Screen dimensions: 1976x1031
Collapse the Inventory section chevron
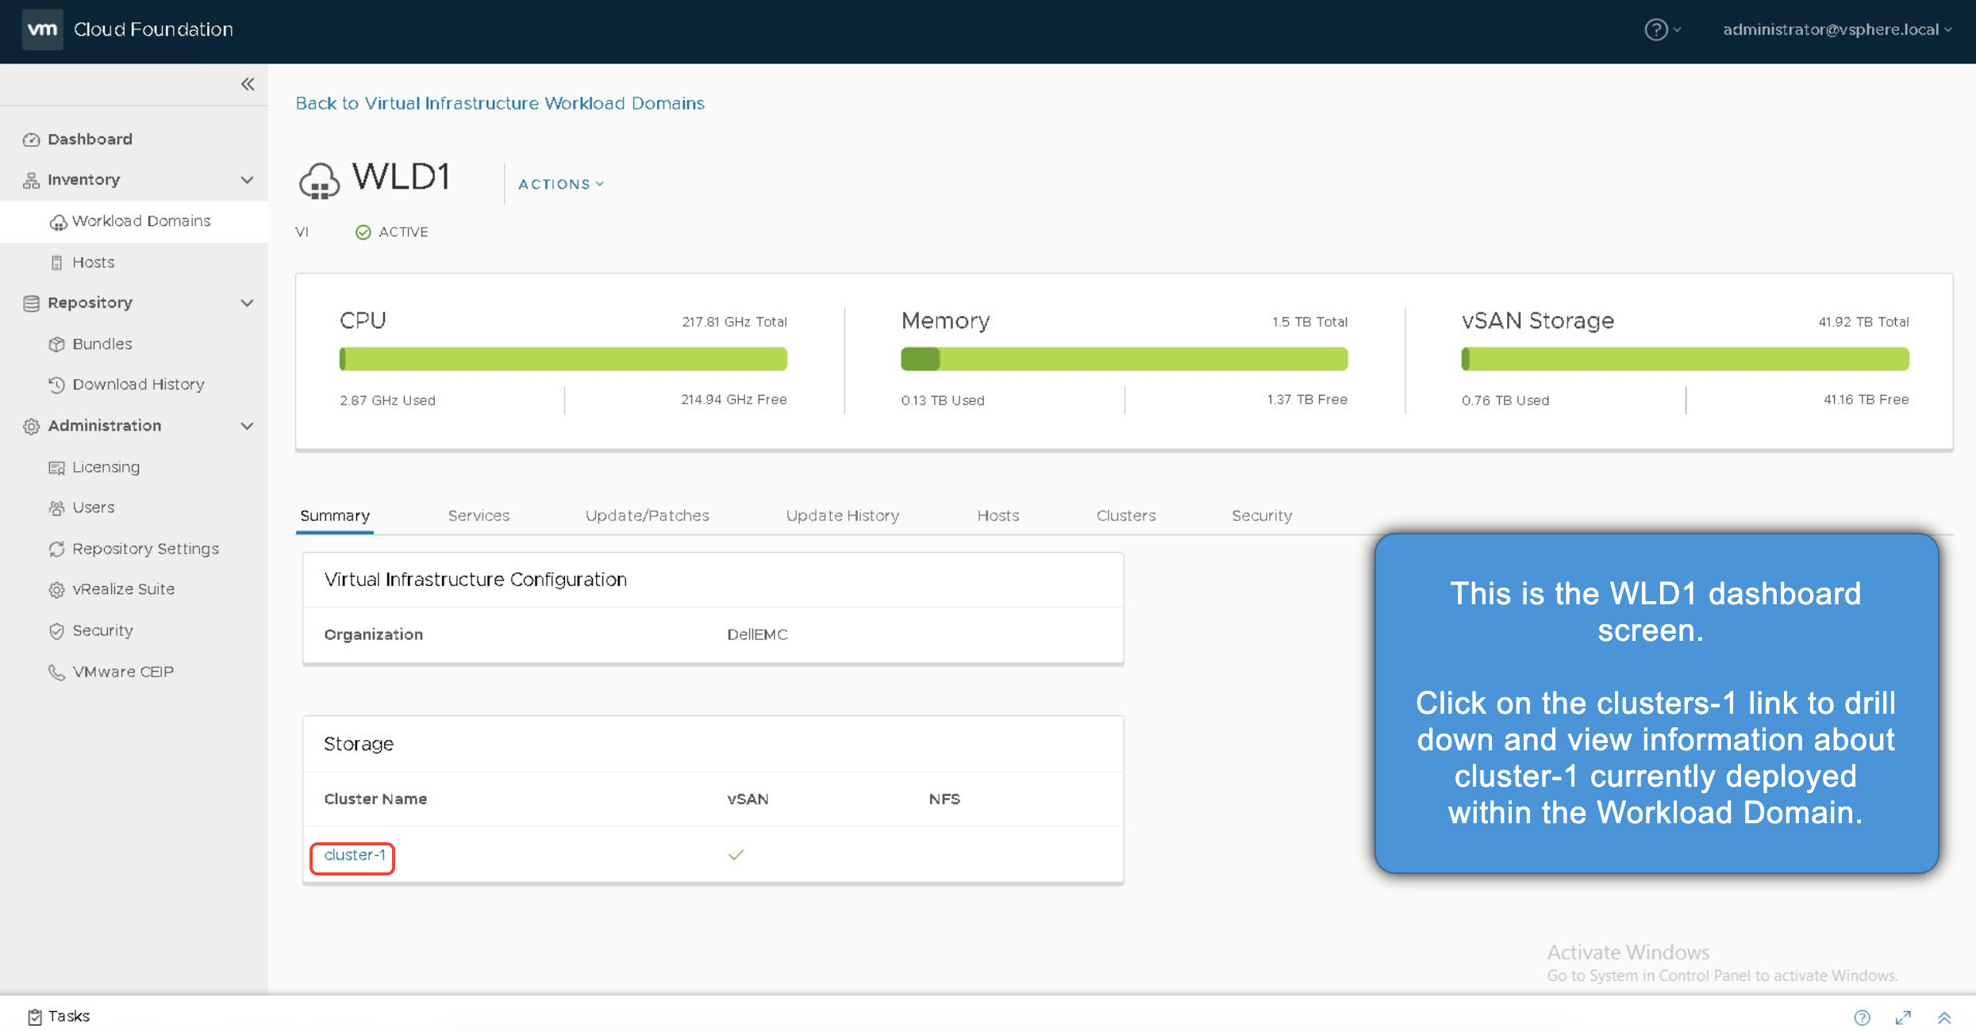point(247,180)
